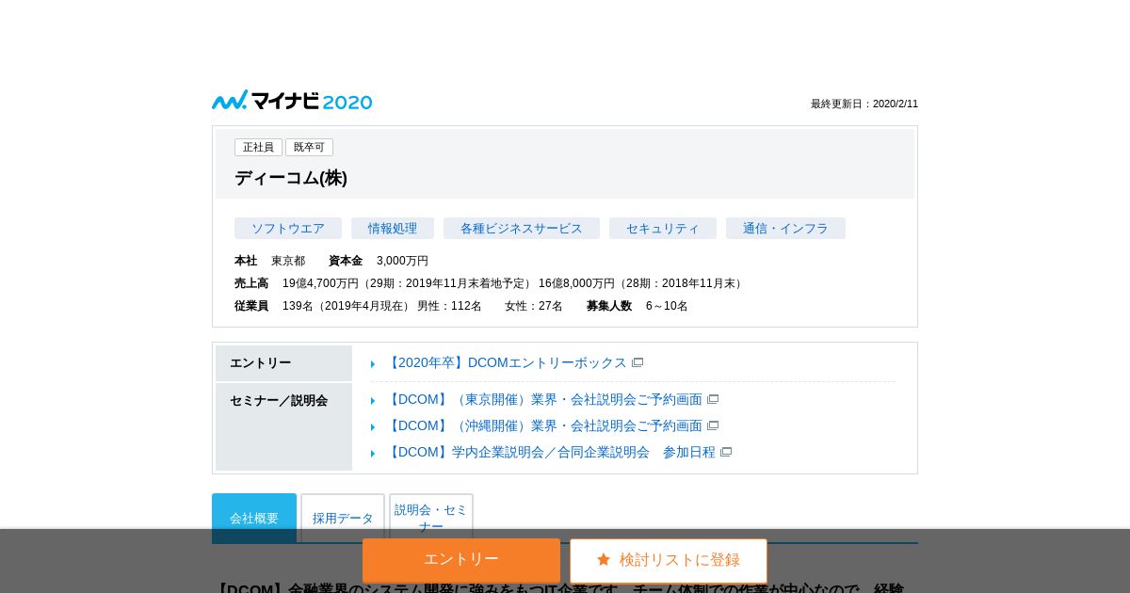Open 学内企業説明会／合同企業説明会 参加日程 link

(551, 452)
